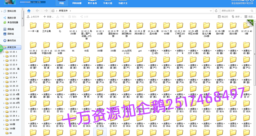
Task: Expand the 12.22.1 tree node arrow
Action: click(x=4, y=52)
